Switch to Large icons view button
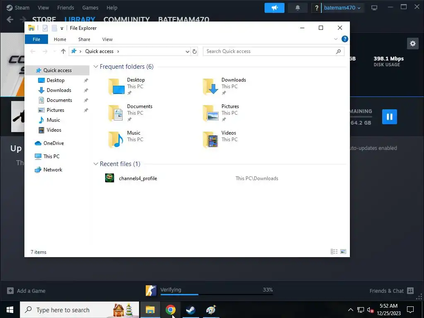This screenshot has height=318, width=424. 343,252
